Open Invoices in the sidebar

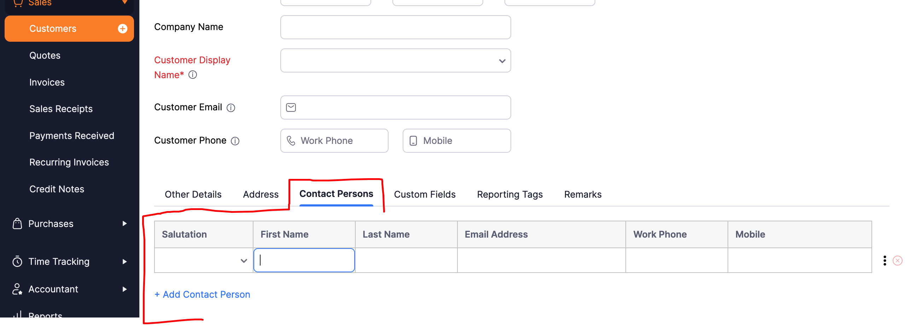[47, 82]
